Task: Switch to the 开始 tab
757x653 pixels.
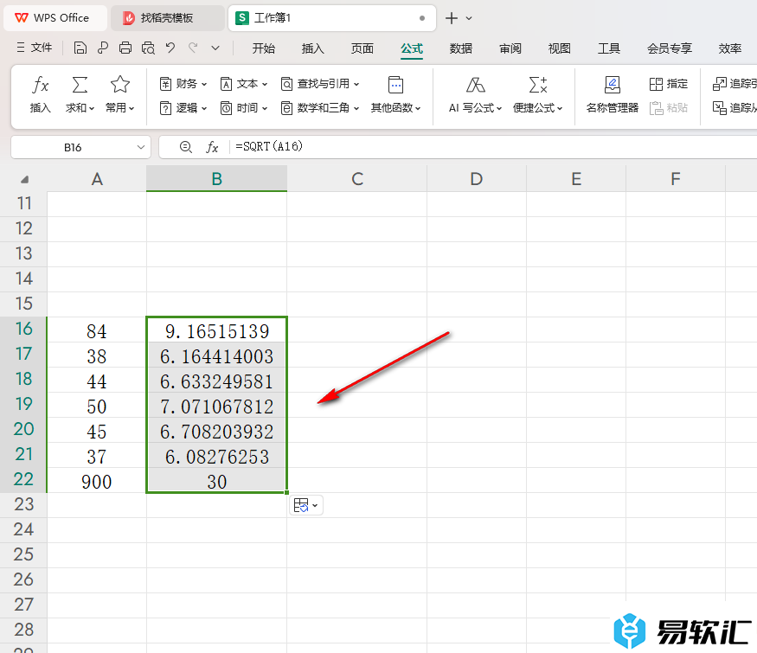Action: click(264, 48)
